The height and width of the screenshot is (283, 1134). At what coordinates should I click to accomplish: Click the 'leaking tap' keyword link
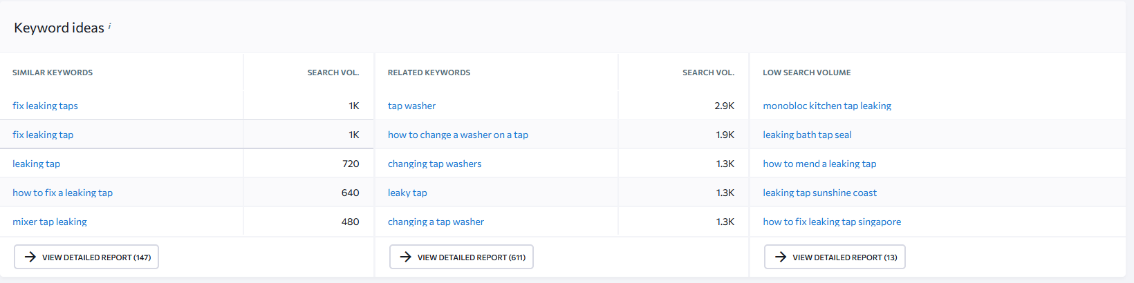[x=36, y=164]
